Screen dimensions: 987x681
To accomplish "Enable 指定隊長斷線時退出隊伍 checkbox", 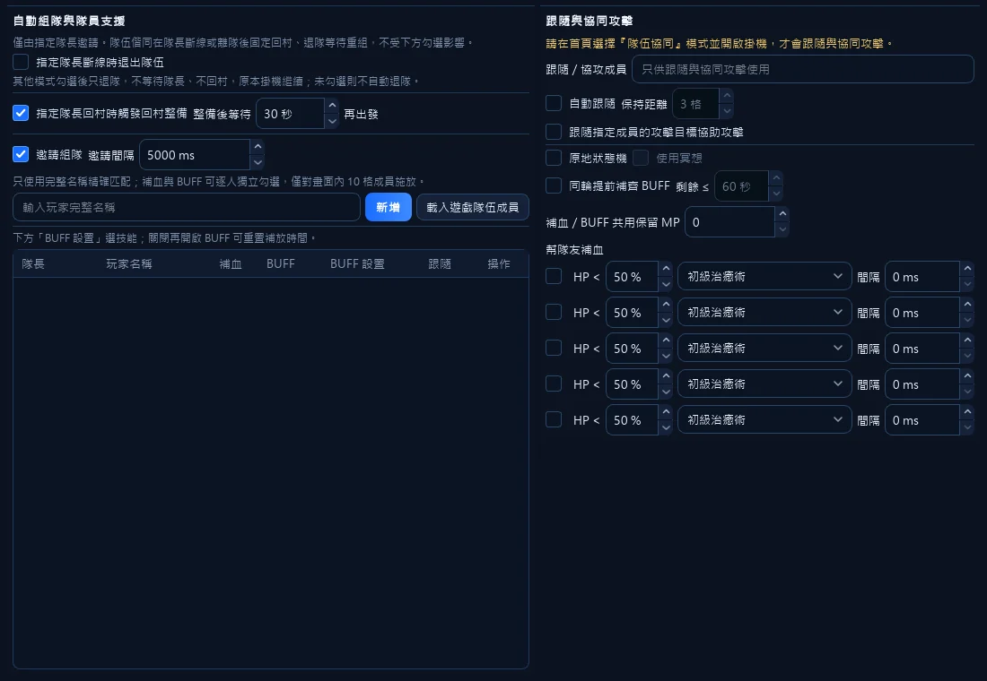I will (x=21, y=62).
